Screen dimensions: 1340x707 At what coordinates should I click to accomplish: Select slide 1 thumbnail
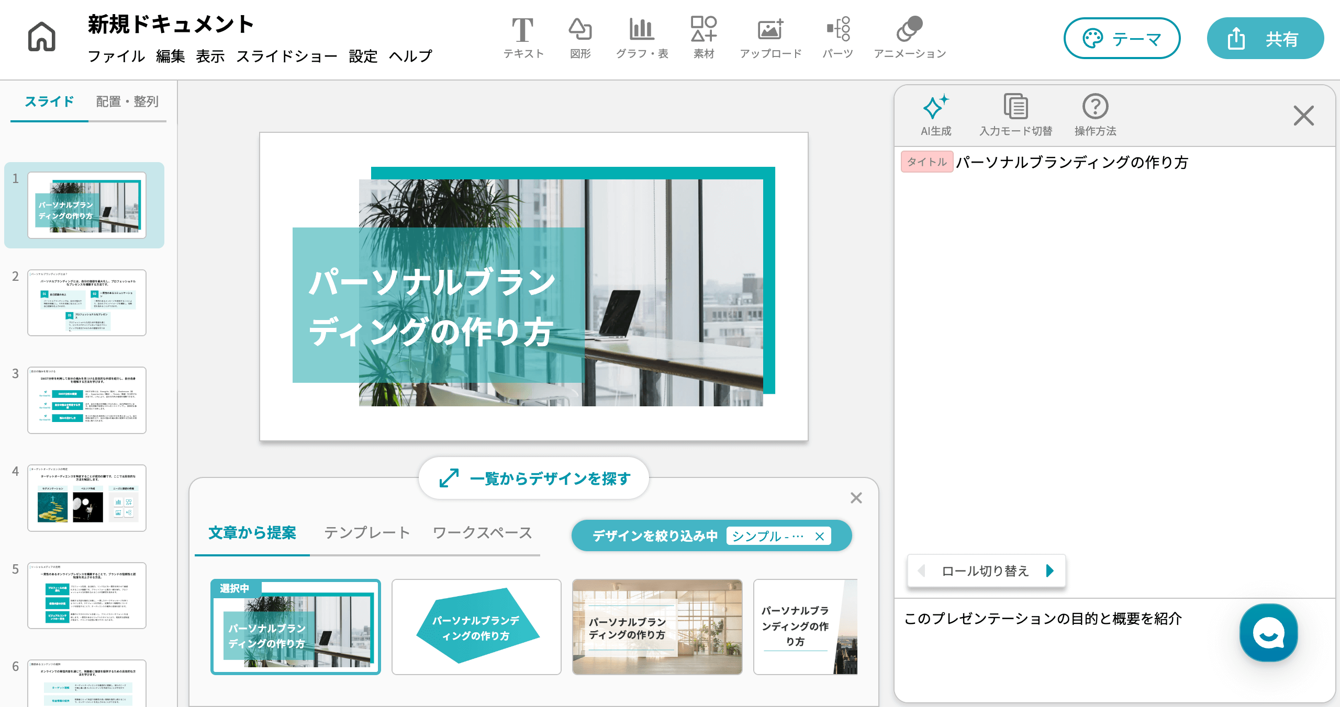tap(87, 205)
